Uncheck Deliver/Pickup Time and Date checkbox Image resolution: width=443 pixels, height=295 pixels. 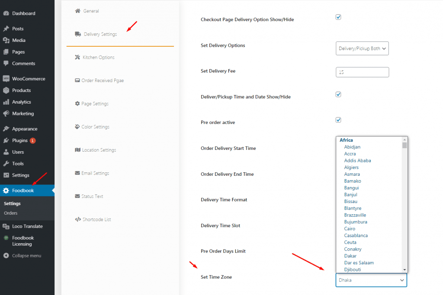tap(338, 95)
